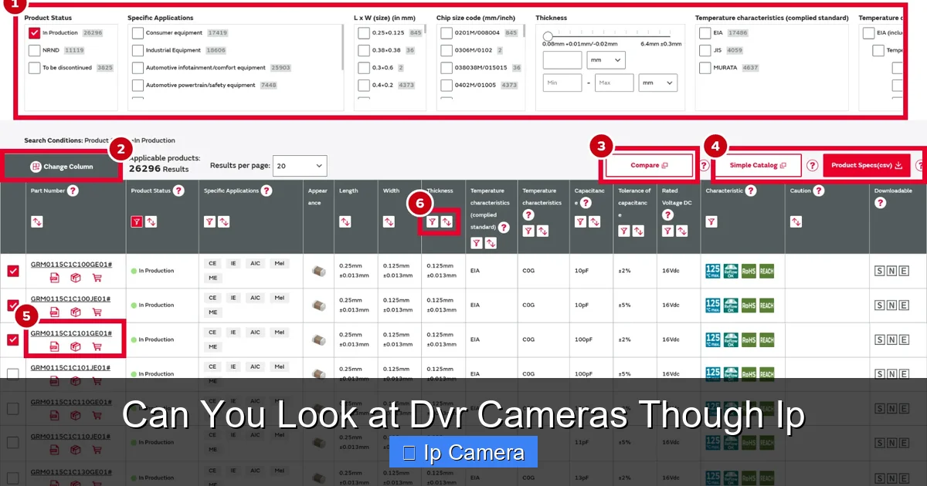Open the Results per page dropdown
Viewport: 927px width, 486px height.
pyautogui.click(x=300, y=166)
